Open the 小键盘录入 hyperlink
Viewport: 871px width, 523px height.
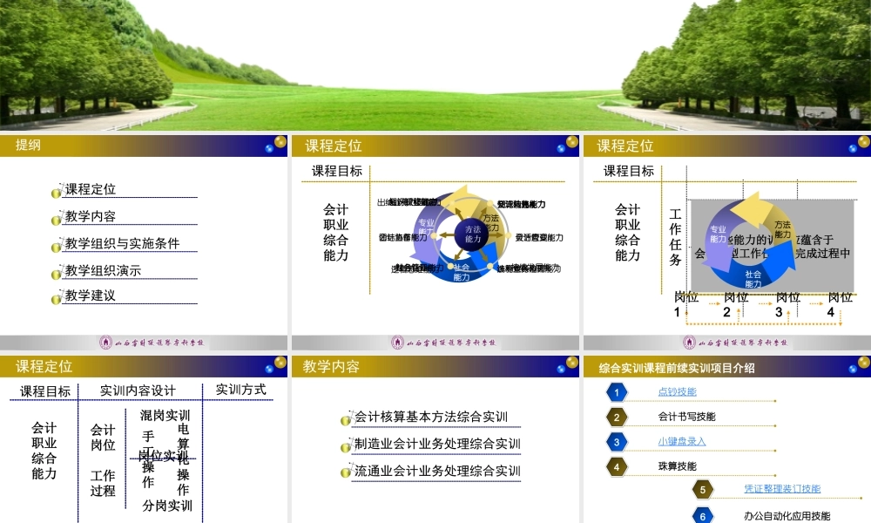click(x=682, y=441)
